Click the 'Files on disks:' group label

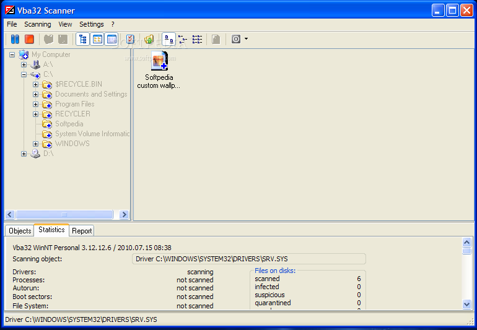(x=275, y=271)
